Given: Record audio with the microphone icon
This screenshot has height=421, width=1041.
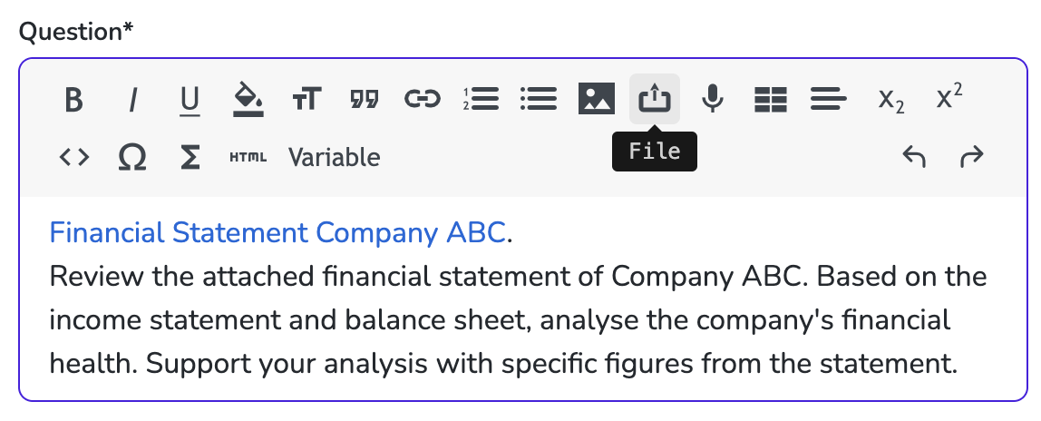Looking at the screenshot, I should tap(713, 99).
